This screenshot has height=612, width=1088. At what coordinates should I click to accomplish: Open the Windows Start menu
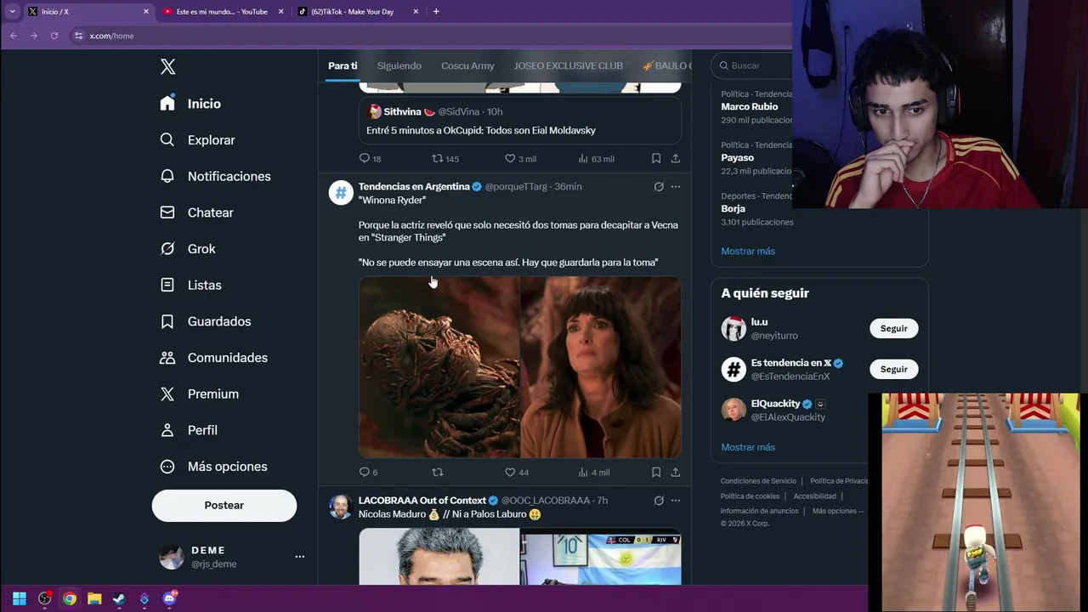(x=20, y=598)
